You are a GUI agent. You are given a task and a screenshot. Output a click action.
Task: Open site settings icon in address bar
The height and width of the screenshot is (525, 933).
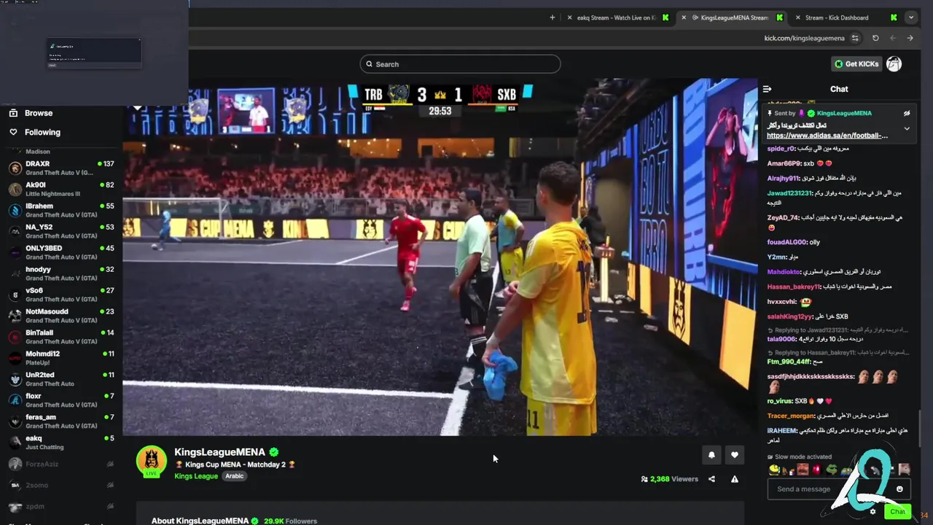point(855,38)
